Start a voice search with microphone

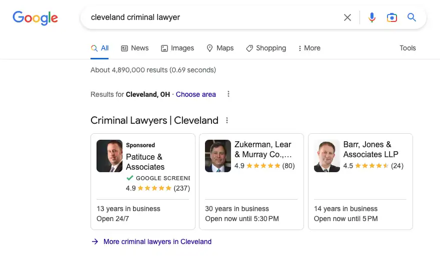(371, 17)
